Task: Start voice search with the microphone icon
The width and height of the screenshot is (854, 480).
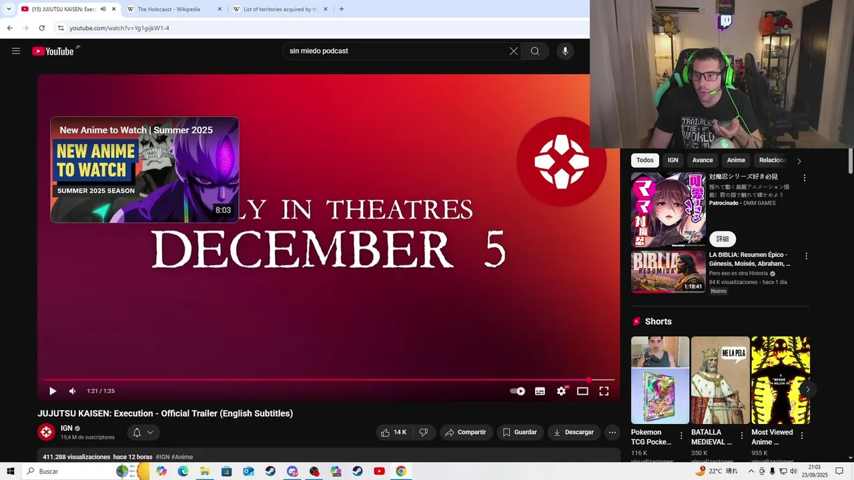Action: (565, 51)
